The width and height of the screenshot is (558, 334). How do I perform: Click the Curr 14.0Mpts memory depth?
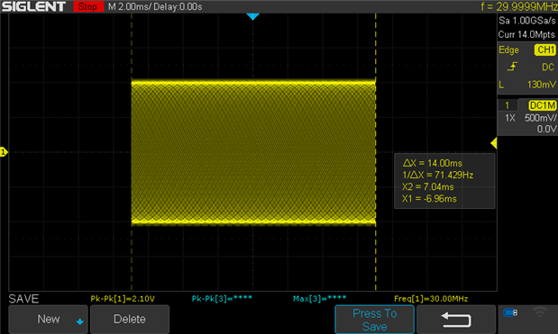pyautogui.click(x=526, y=34)
